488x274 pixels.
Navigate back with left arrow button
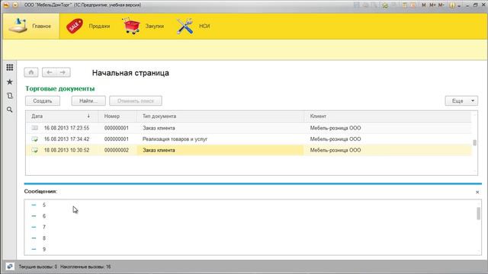tap(49, 72)
